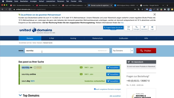The image size is (174, 98).
Task: Click the INFO link next to saun.day
Action: coord(32,81)
